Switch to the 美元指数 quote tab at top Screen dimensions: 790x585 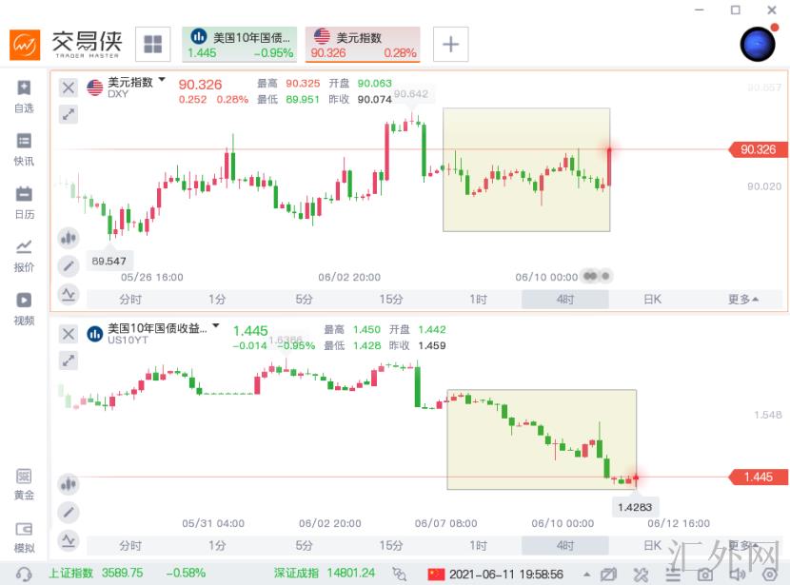pos(363,43)
